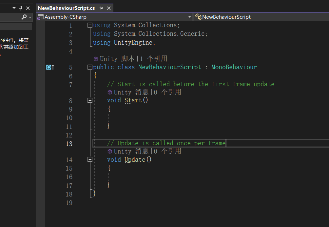The width and height of the screenshot is (329, 227).
Task: Click the comment 'Update is called once per frame'
Action: click(166, 143)
